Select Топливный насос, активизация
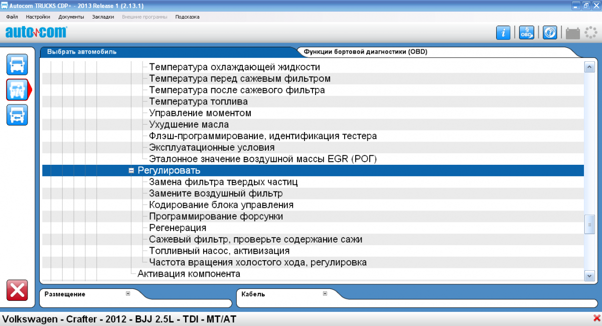Viewport: 602px width, 326px height. (219, 251)
